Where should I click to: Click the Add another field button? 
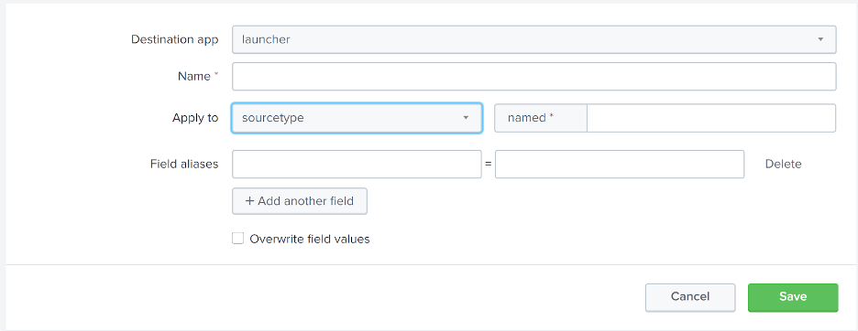click(300, 201)
